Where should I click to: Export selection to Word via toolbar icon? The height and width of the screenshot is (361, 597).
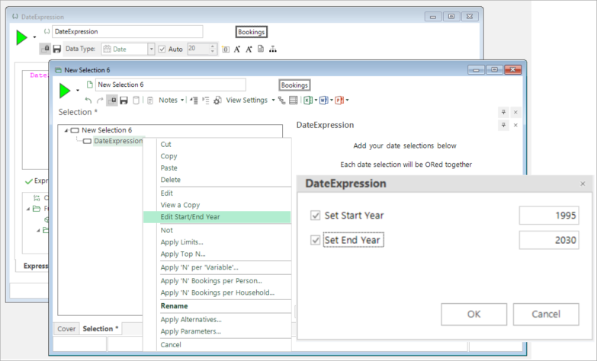point(323,100)
